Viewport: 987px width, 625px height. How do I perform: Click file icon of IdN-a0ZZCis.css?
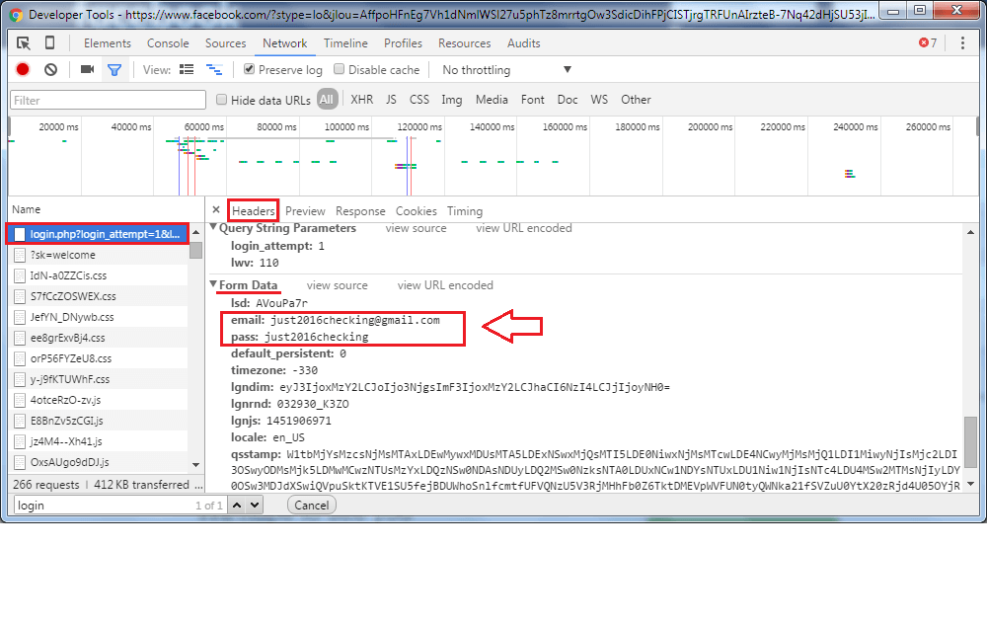20,275
